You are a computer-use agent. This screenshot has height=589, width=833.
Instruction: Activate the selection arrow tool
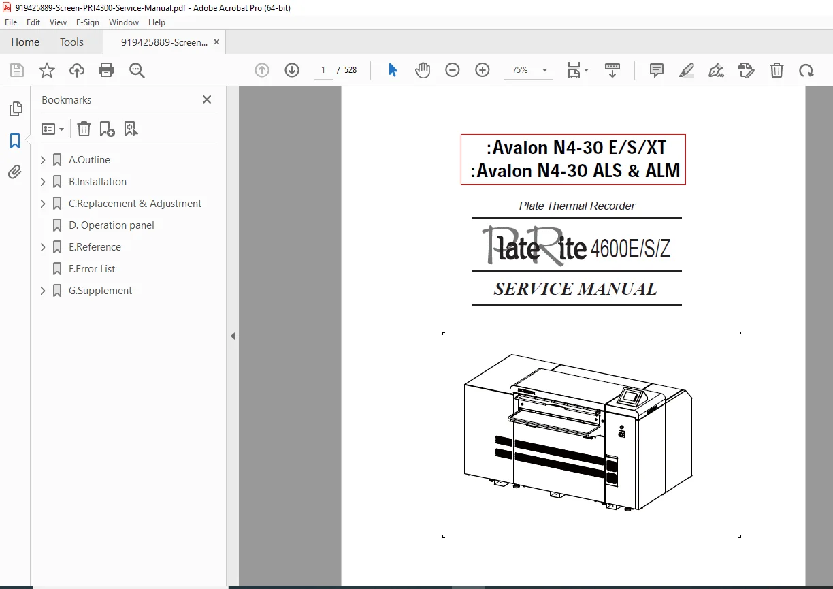[x=393, y=70]
